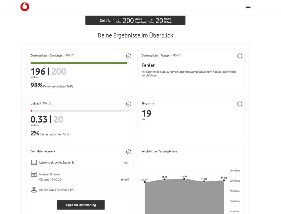Open info for Download zum Router
The height and width of the screenshot is (214, 281).
click(240, 56)
